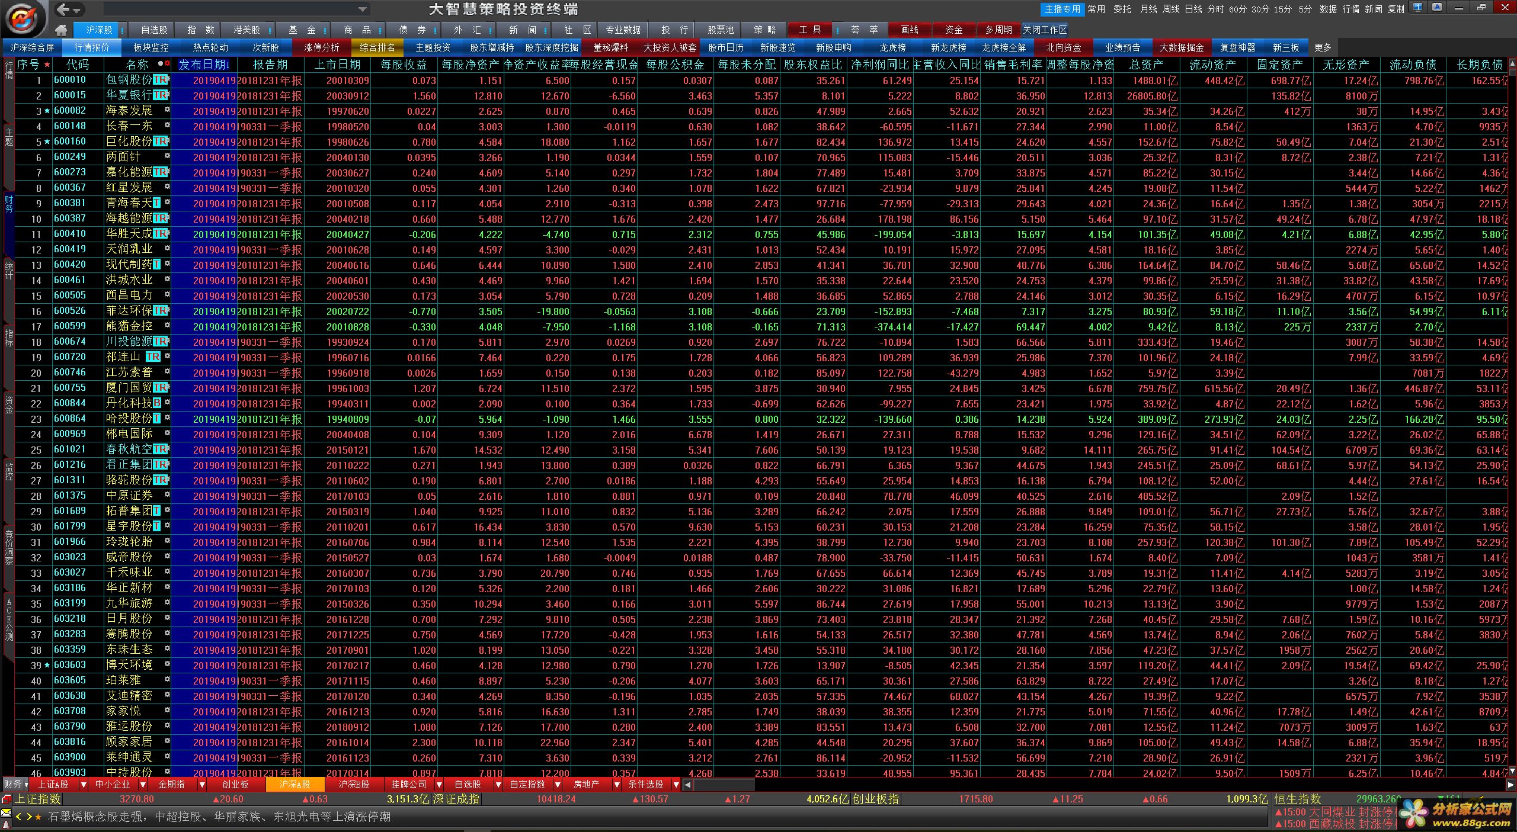
Task: Select the 创业板 bottom tab
Action: [235, 784]
